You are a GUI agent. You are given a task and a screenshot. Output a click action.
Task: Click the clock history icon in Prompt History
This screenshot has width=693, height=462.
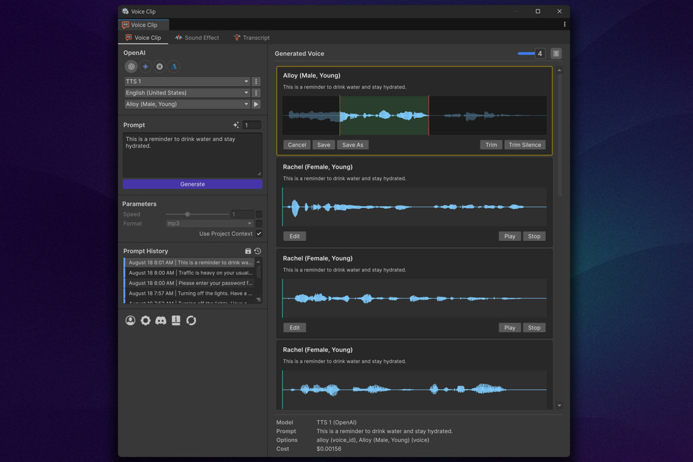click(258, 251)
